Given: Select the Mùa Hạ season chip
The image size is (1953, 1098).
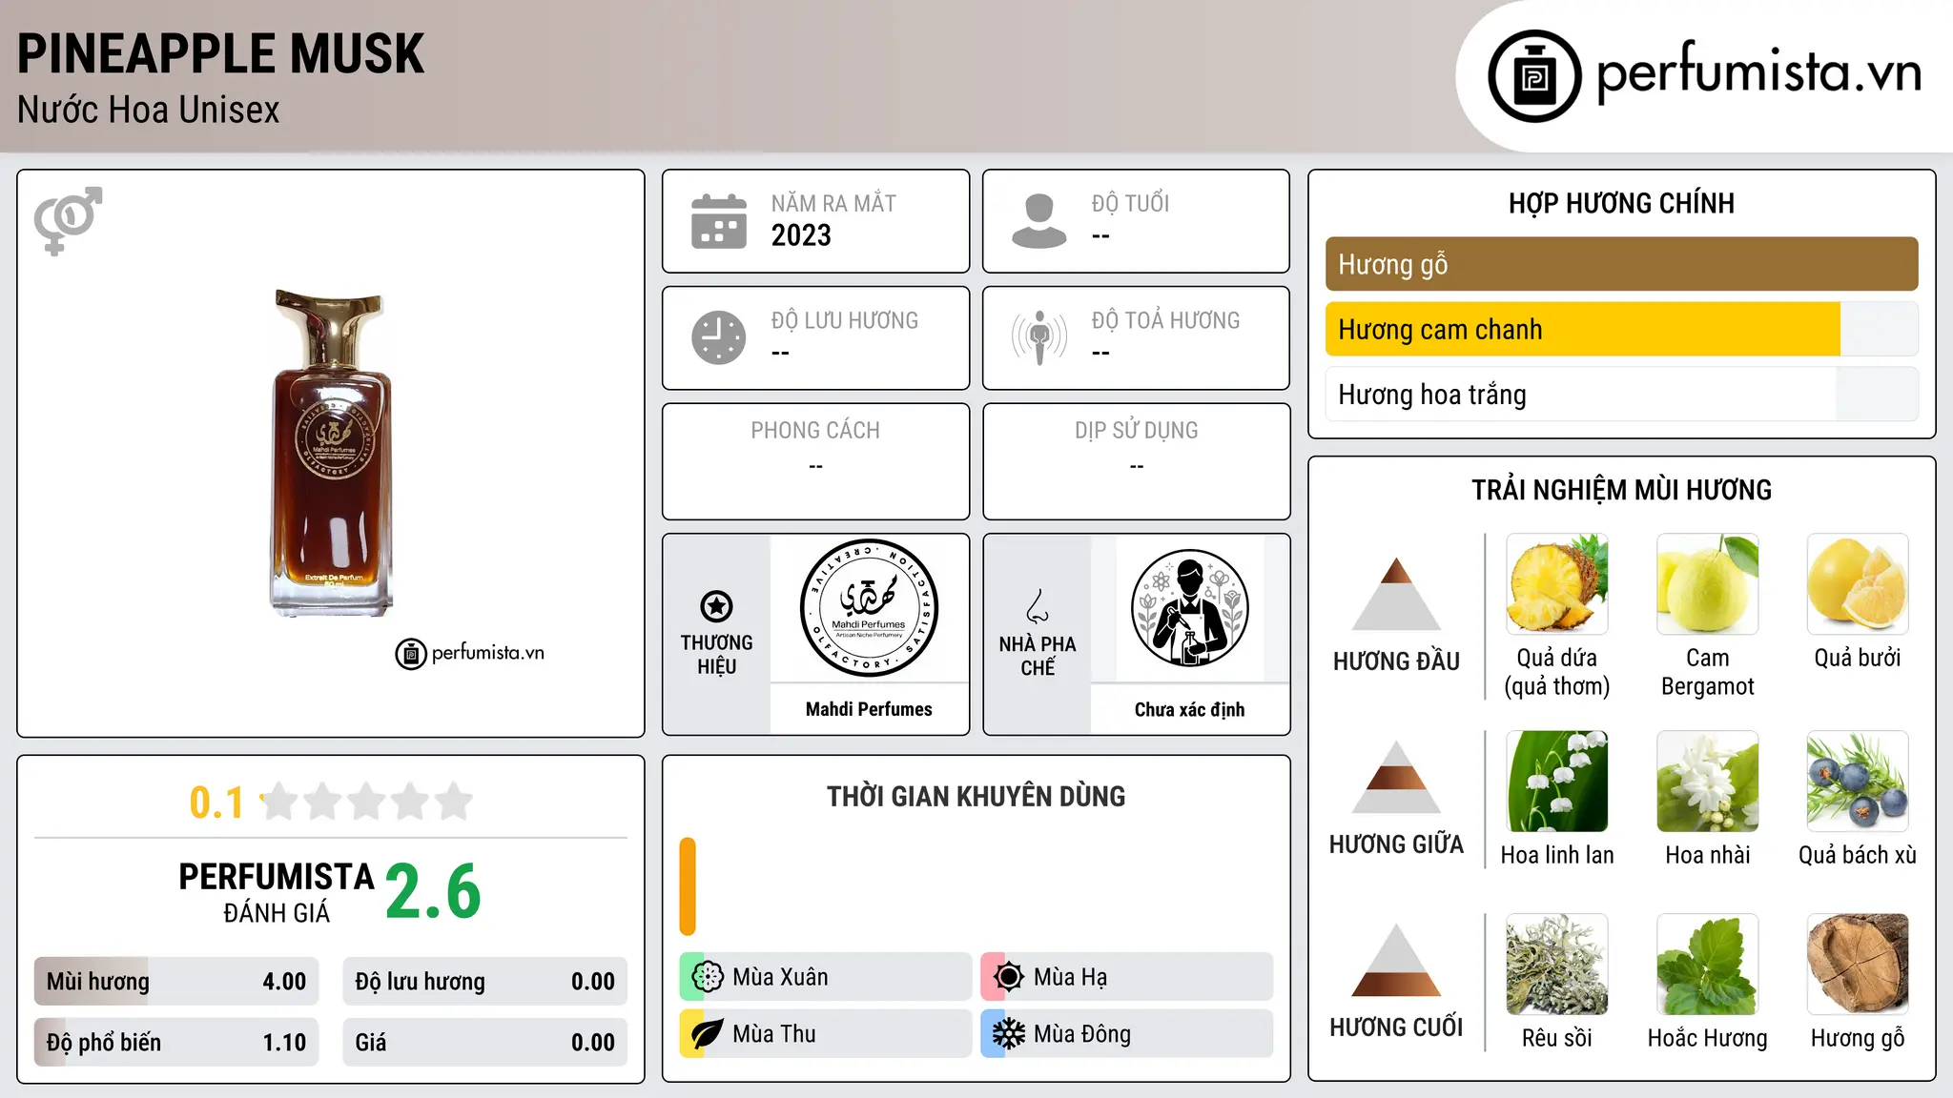Looking at the screenshot, I should tap(1127, 977).
